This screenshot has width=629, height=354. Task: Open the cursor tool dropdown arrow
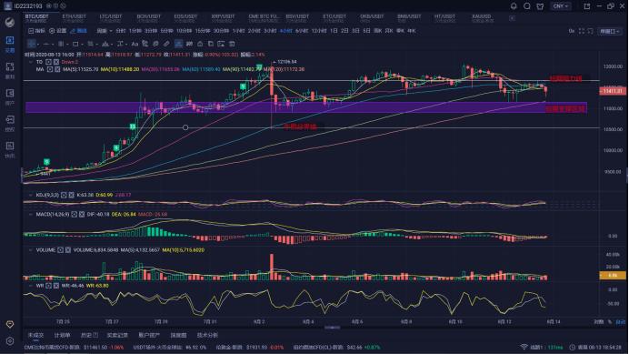pos(38,44)
